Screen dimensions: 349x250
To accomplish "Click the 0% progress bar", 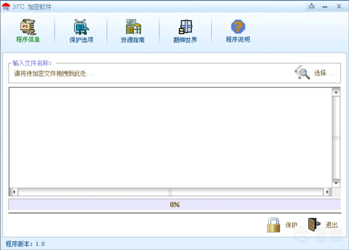I will click(174, 204).
